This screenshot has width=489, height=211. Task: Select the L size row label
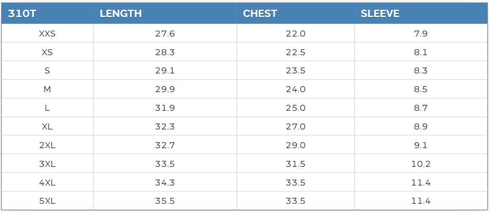tap(47, 108)
